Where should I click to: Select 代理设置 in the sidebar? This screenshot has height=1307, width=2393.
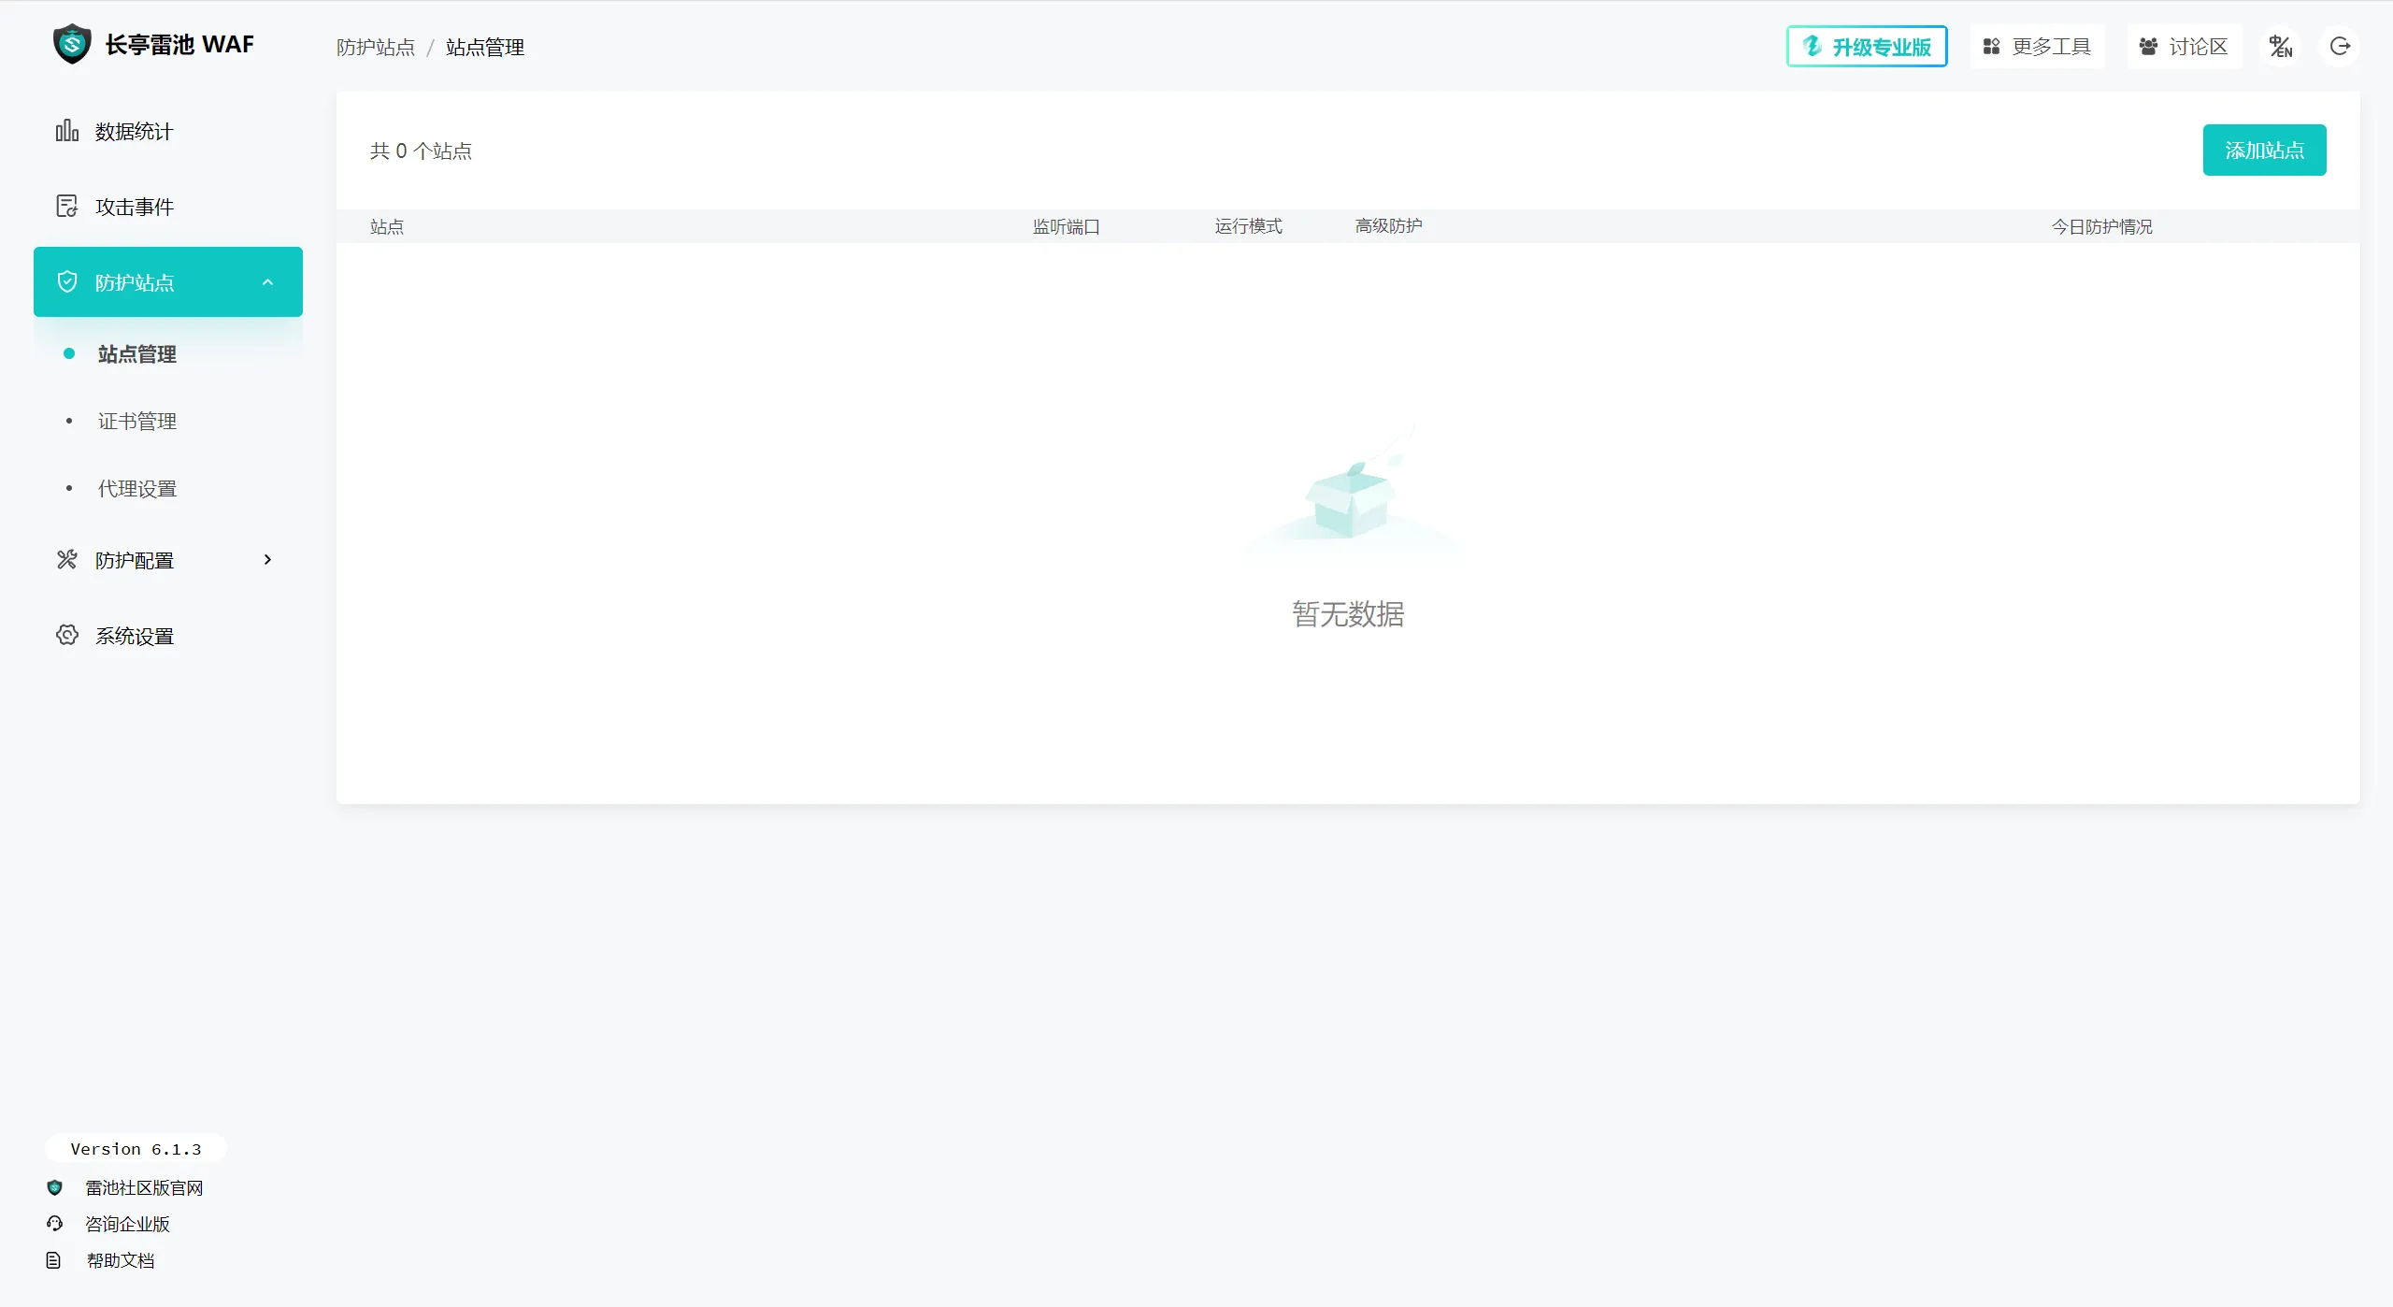click(137, 489)
